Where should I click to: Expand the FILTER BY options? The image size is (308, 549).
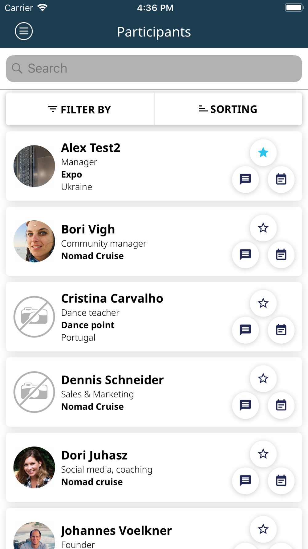coord(80,109)
